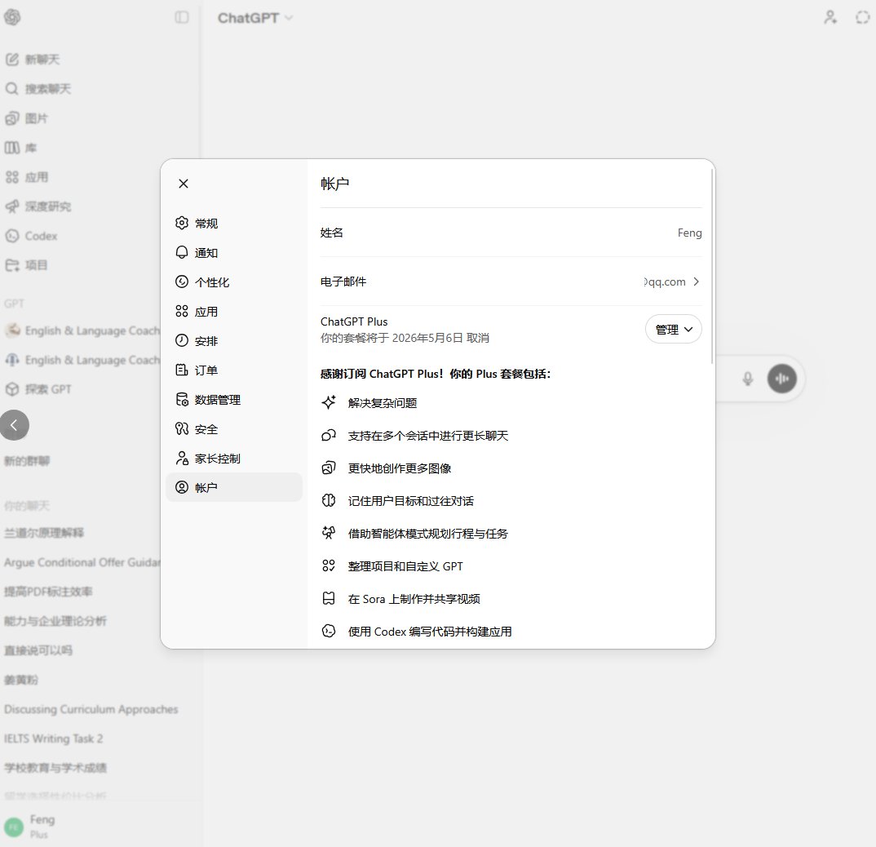Viewport: 876px width, 847px height.
Task: Open chat 姜黄粉
Action: point(21,680)
